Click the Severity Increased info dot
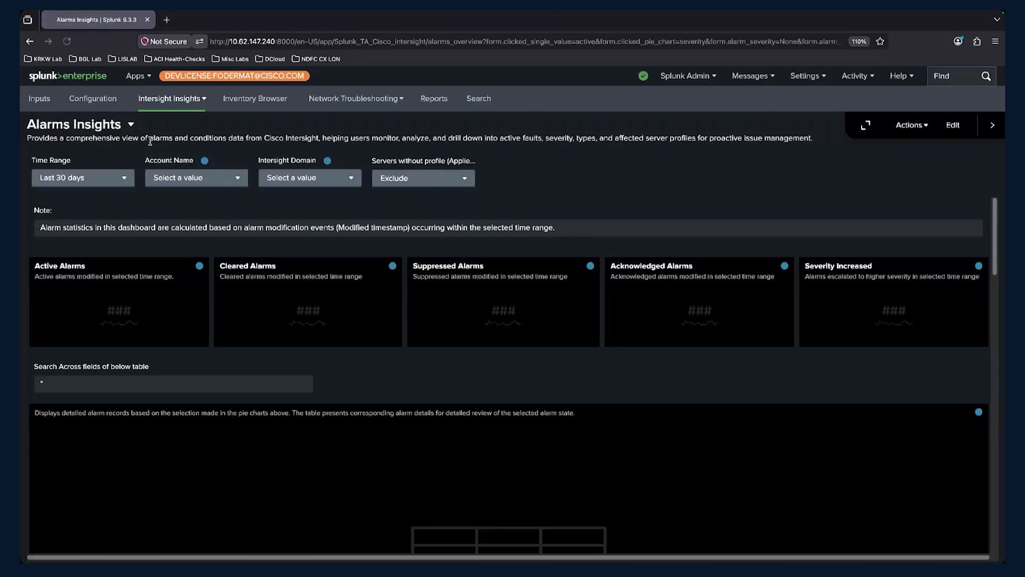1025x577 pixels. click(979, 266)
